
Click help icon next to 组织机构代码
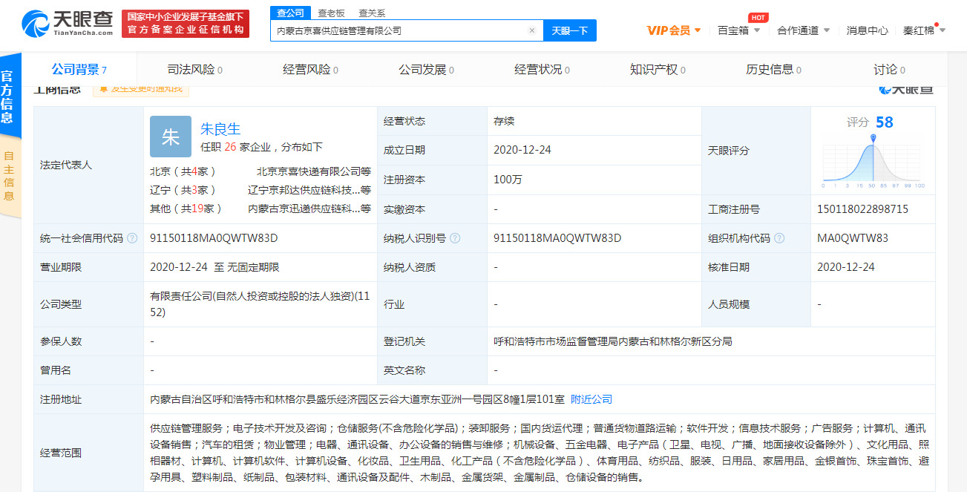click(x=779, y=238)
